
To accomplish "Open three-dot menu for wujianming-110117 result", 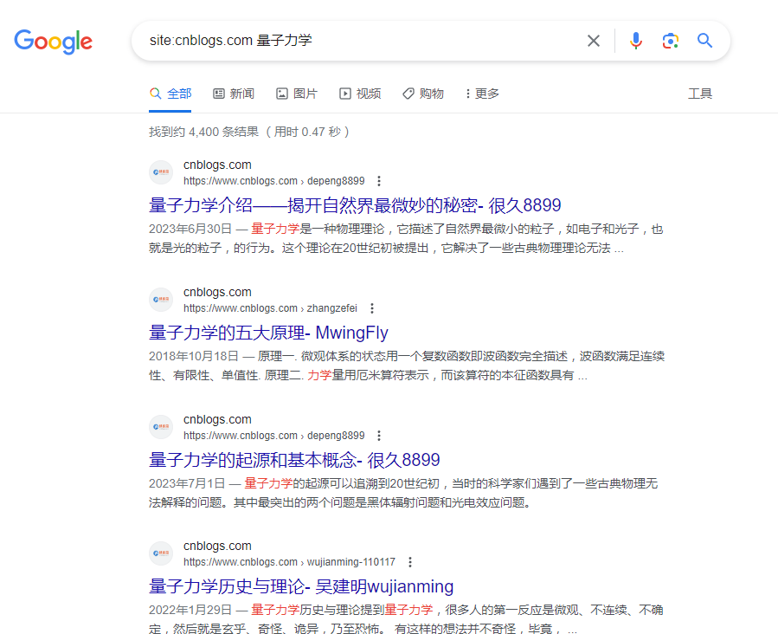I will click(410, 562).
